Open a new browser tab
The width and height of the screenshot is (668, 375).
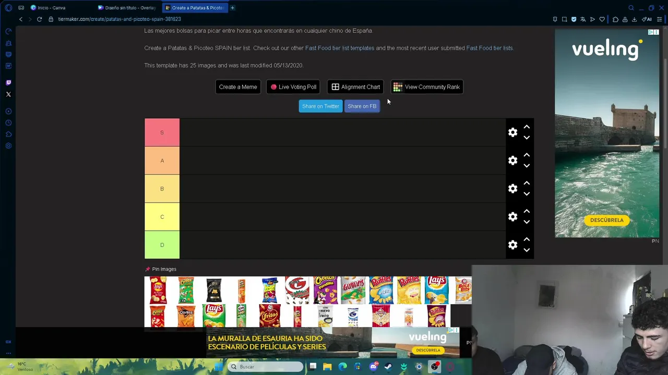point(232,8)
